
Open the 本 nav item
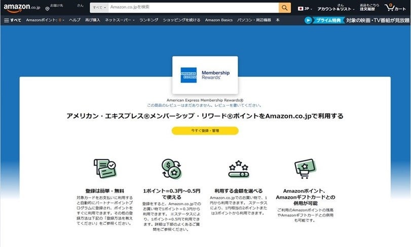tap(278, 20)
